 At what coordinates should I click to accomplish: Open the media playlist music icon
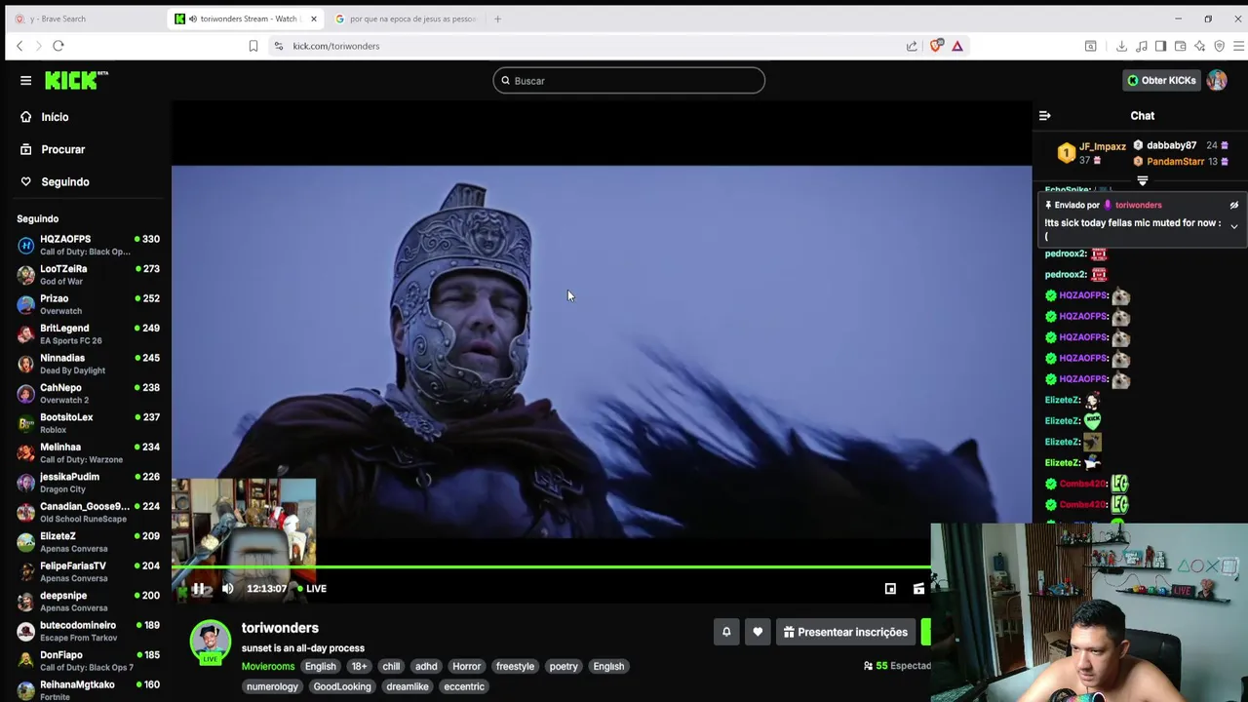tap(1142, 46)
